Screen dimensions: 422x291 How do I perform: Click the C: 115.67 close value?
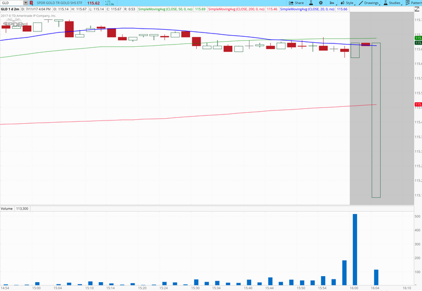tap(114, 9)
